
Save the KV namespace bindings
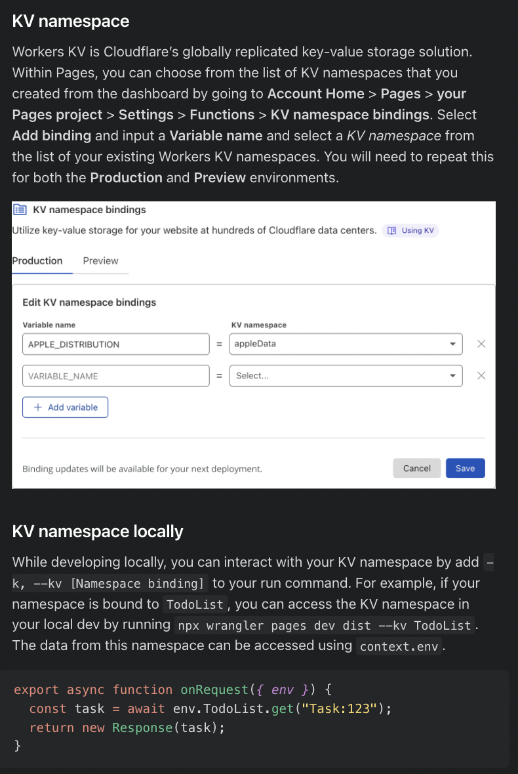point(465,468)
